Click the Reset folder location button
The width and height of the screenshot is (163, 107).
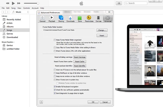pos(102,35)
